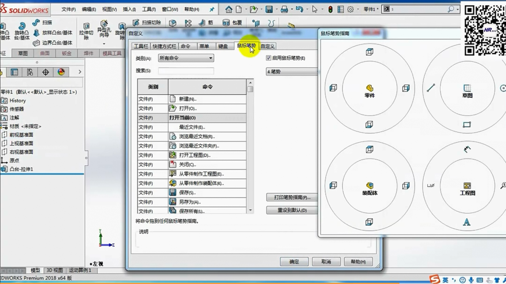
Task: Open the 4 笔势 gesture count dropdown
Action: pyautogui.click(x=292, y=72)
